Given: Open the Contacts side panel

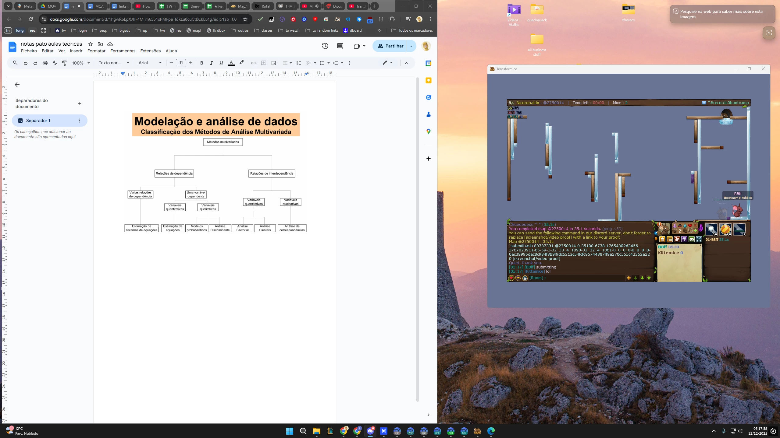Looking at the screenshot, I should [428, 114].
